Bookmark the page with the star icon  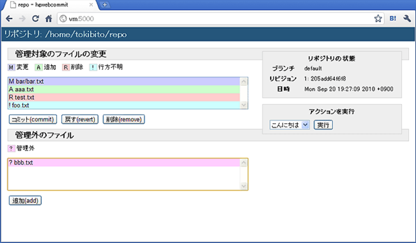point(378,19)
